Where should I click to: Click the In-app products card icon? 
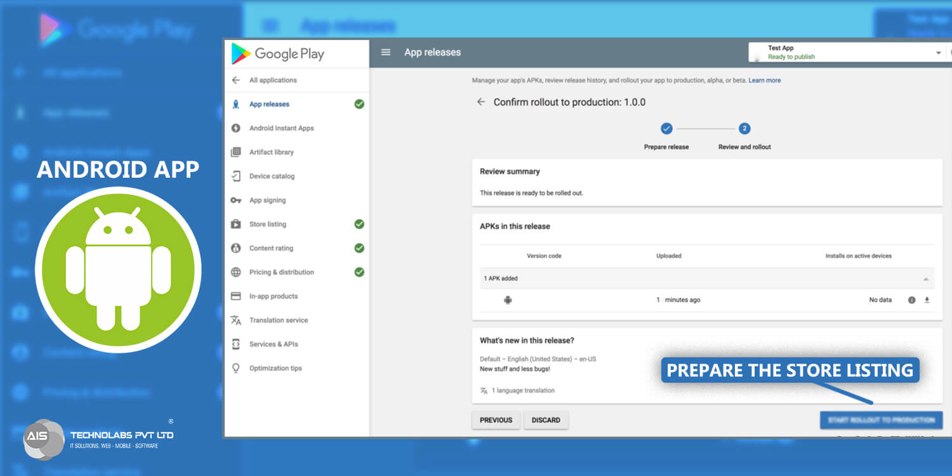tap(236, 296)
